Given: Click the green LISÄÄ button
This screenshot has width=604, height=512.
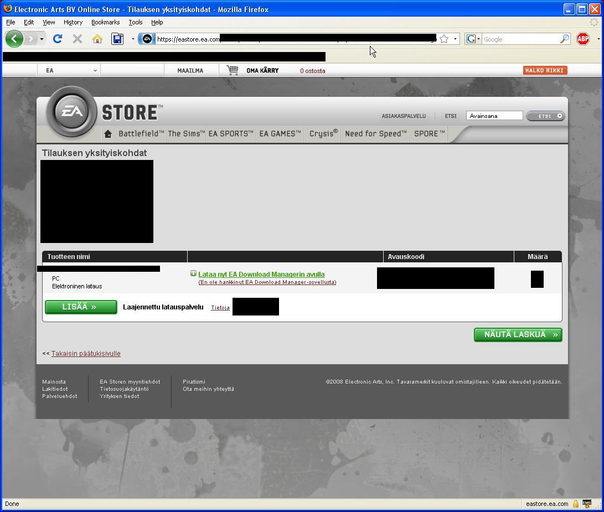Looking at the screenshot, I should click(x=81, y=307).
